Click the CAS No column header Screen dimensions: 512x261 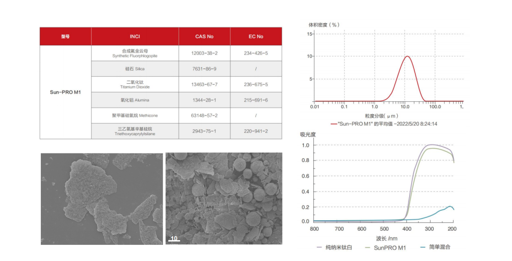[204, 36]
